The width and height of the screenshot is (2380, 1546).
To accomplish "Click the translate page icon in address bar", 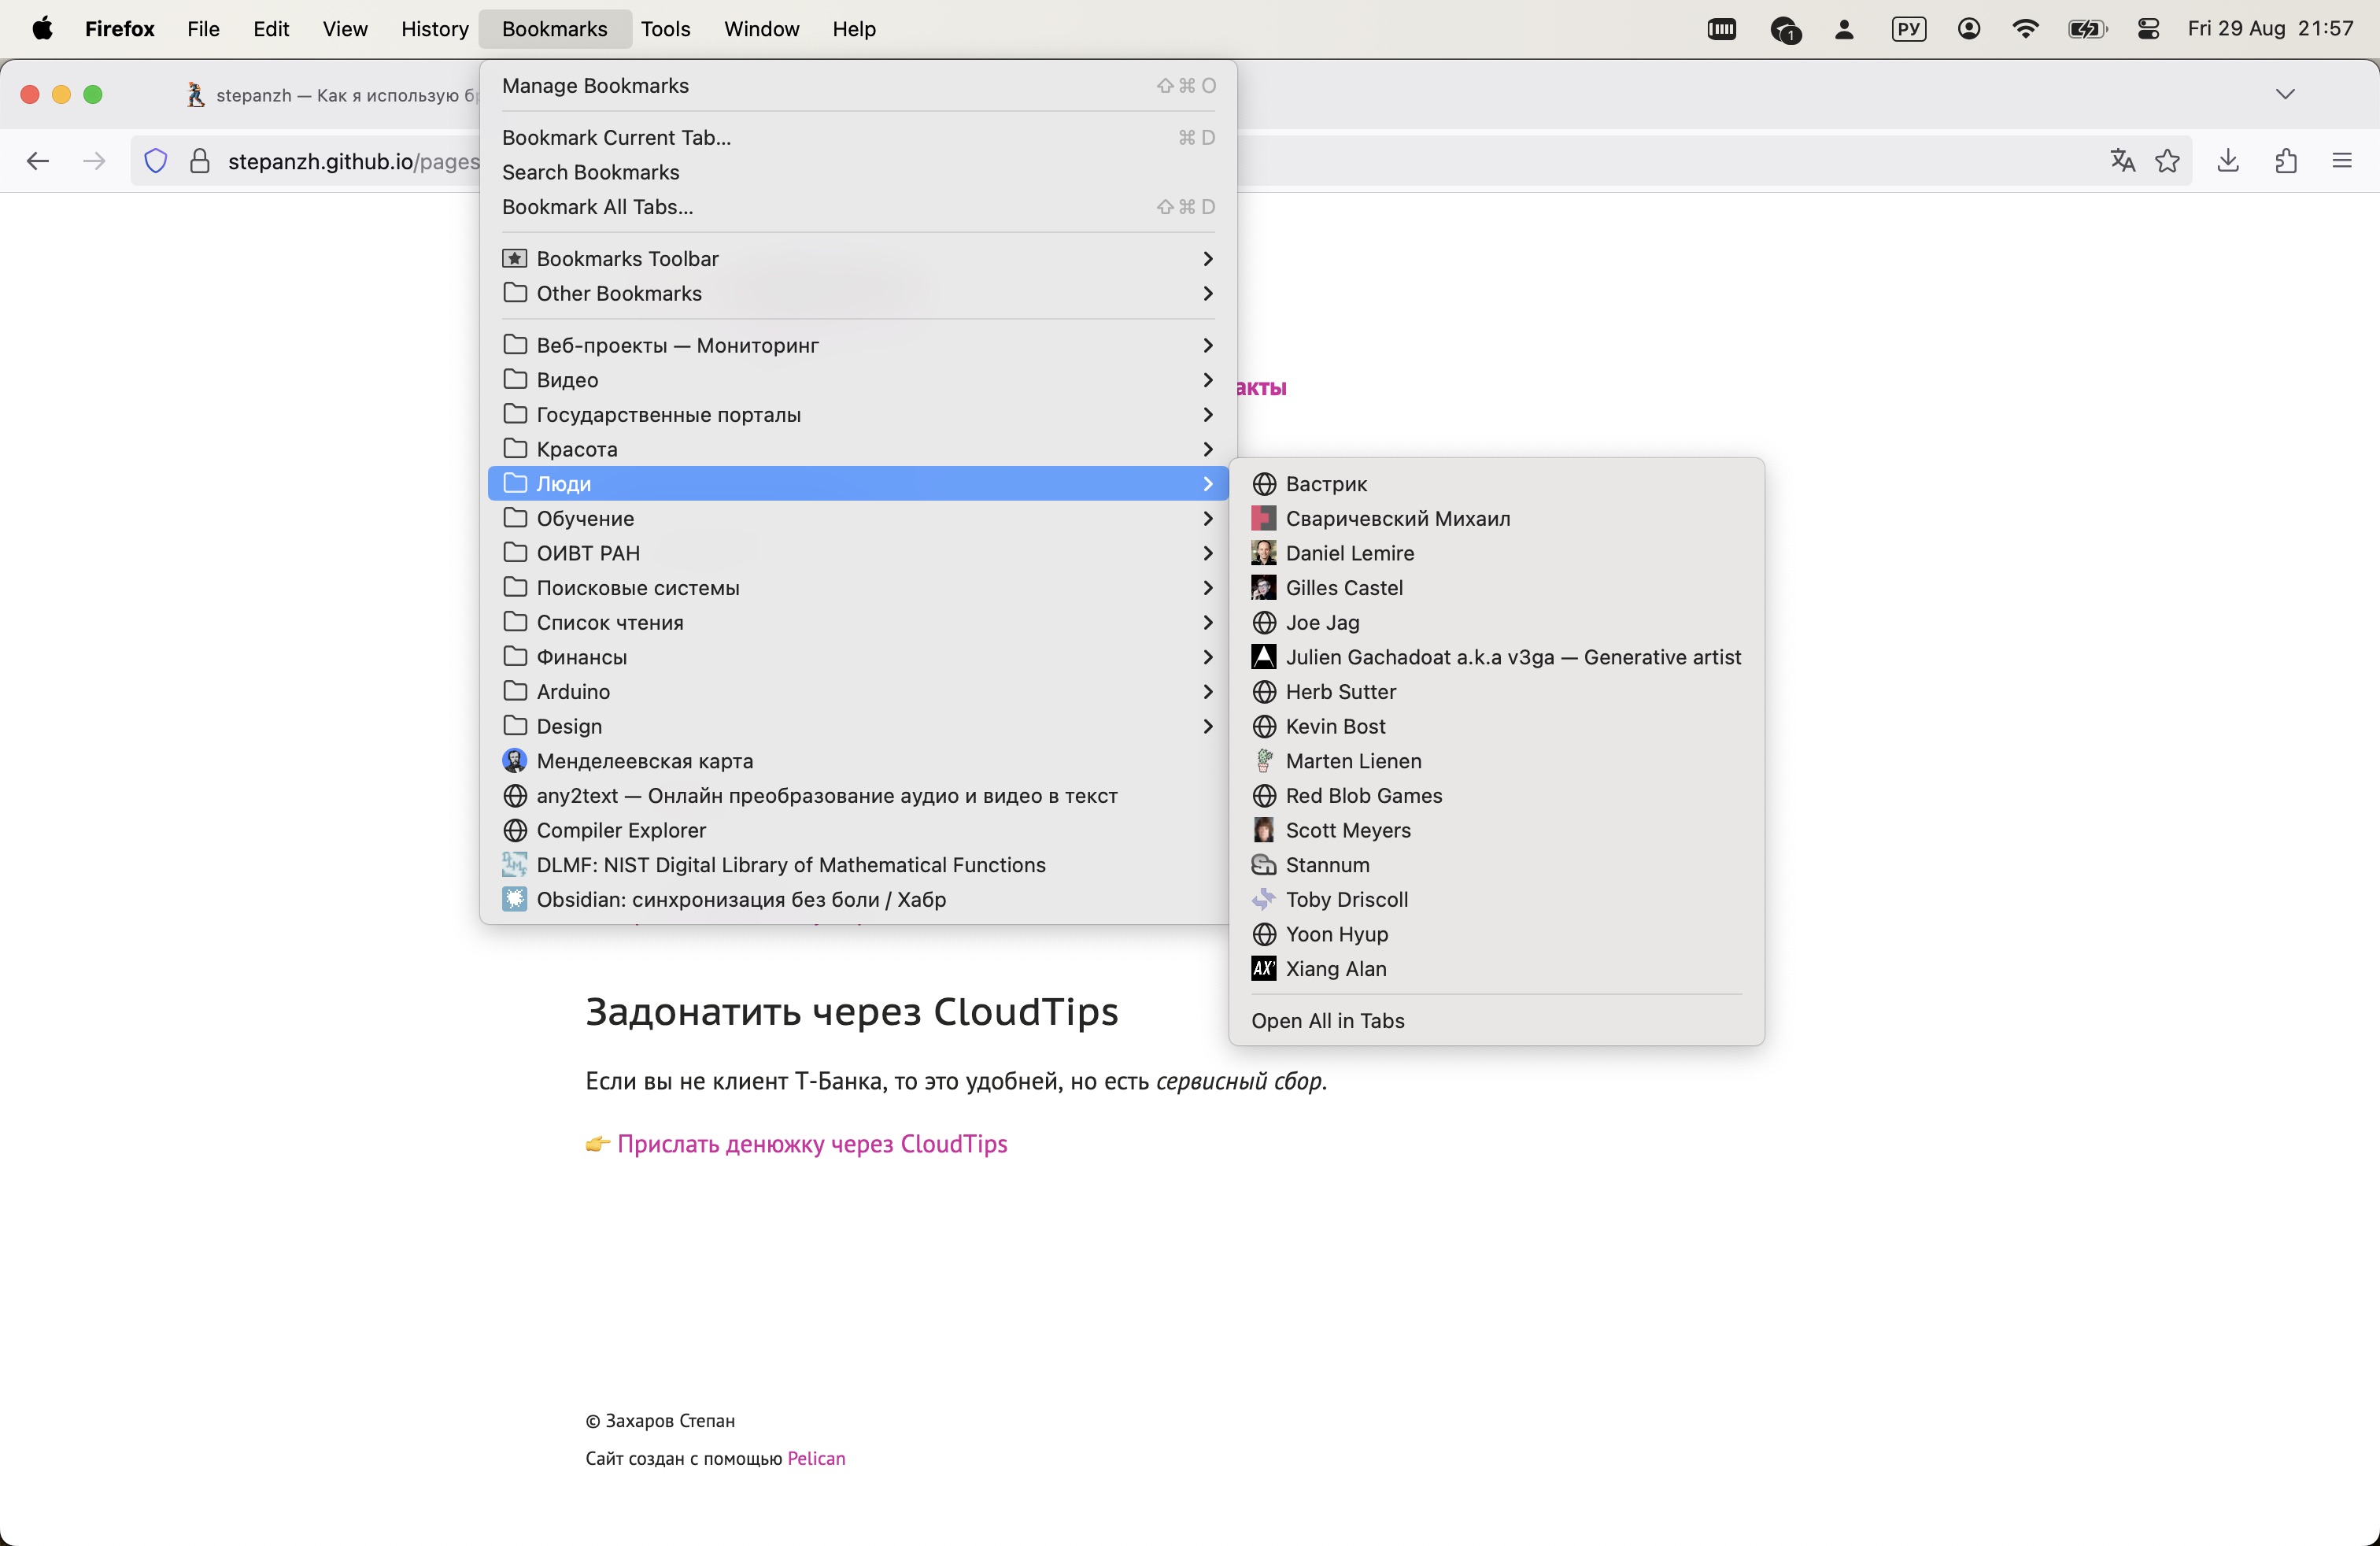I will click(2122, 161).
